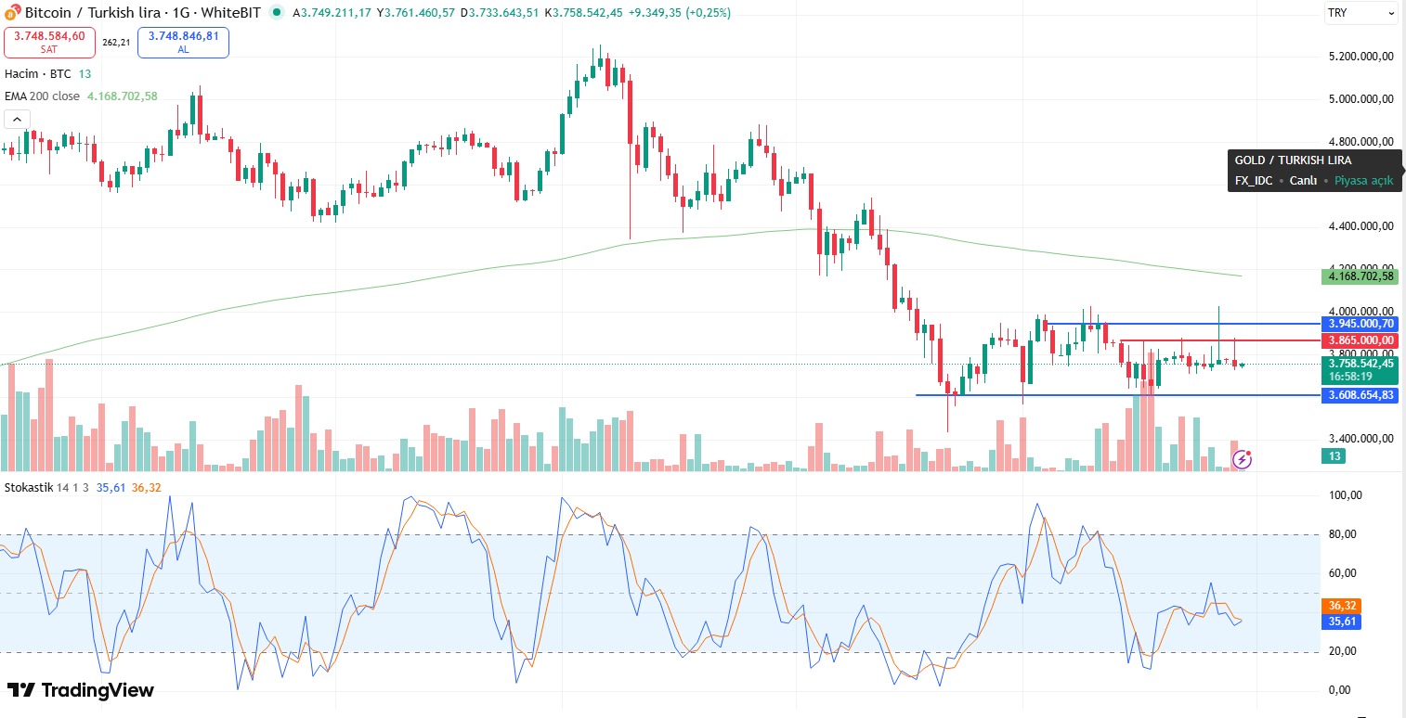Click the 3.608.654,83 support line label
The height and width of the screenshot is (718, 1406).
coord(1360,395)
